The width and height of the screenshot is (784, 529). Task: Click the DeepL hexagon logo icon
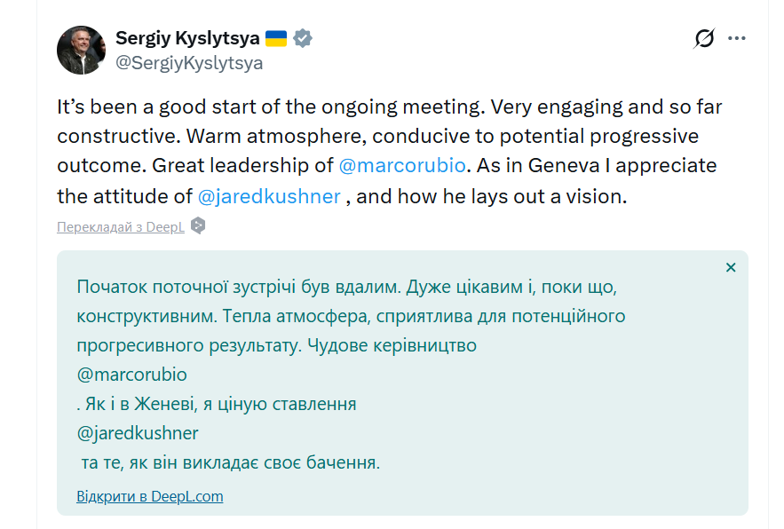click(198, 226)
